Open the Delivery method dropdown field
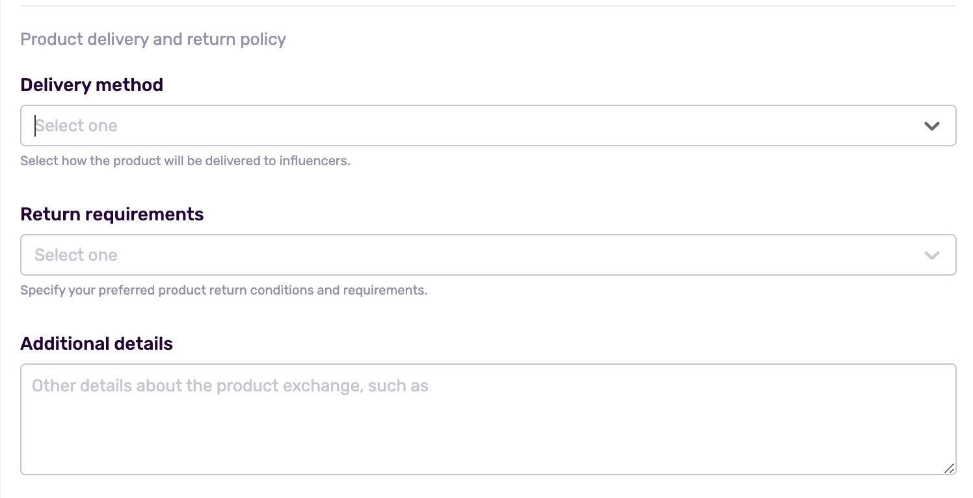 pyautogui.click(x=488, y=125)
